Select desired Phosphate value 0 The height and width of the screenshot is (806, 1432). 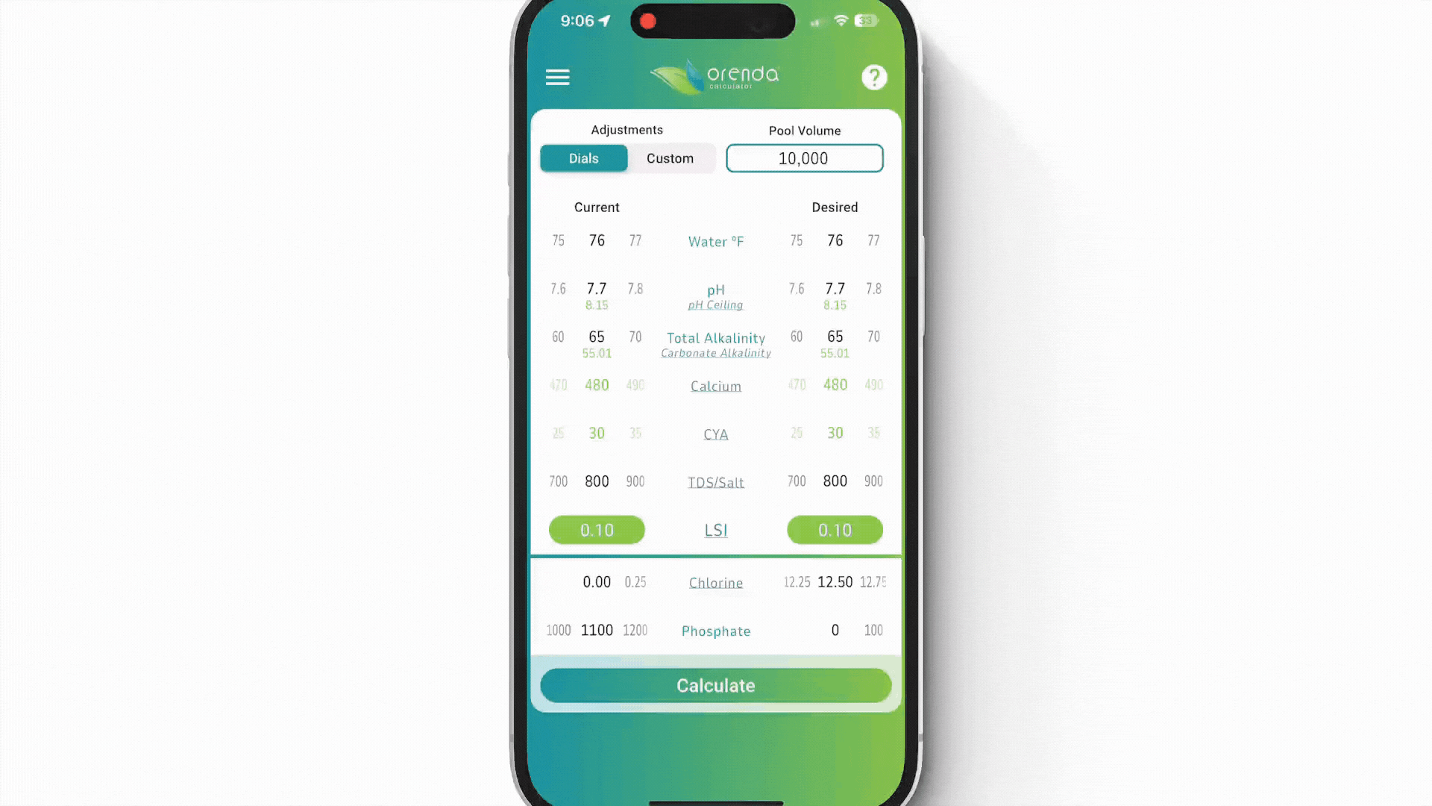[x=834, y=630]
